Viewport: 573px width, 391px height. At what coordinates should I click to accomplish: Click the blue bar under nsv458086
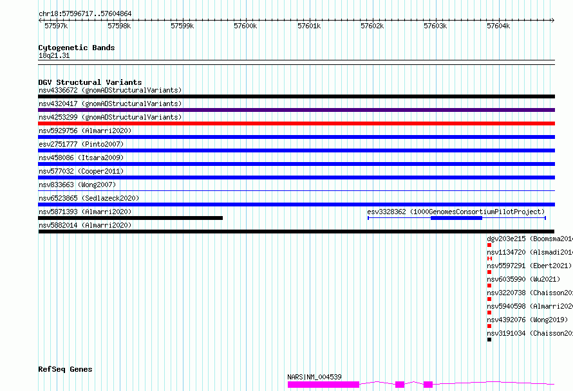coord(296,164)
